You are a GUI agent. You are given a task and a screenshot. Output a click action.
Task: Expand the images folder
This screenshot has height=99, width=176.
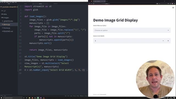[x=5, y=18]
